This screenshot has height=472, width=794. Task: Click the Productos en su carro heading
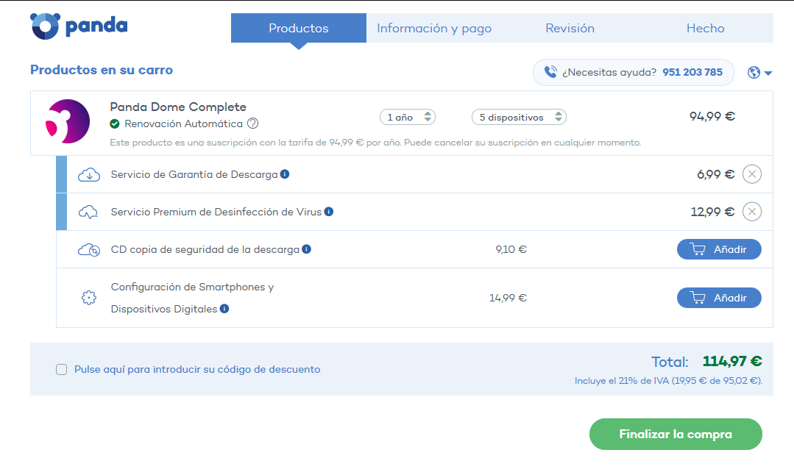click(102, 70)
